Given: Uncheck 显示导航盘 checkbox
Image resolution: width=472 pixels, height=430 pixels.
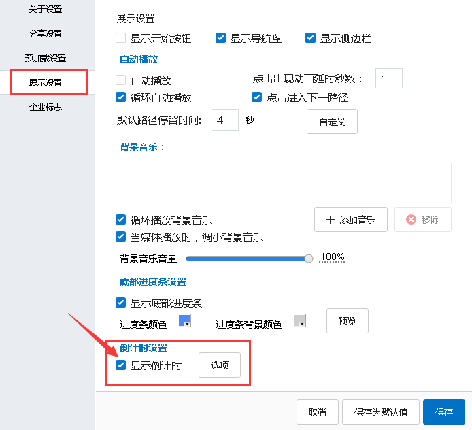Looking at the screenshot, I should point(221,38).
